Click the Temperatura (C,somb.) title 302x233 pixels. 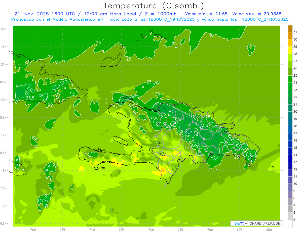pyautogui.click(x=154, y=6)
